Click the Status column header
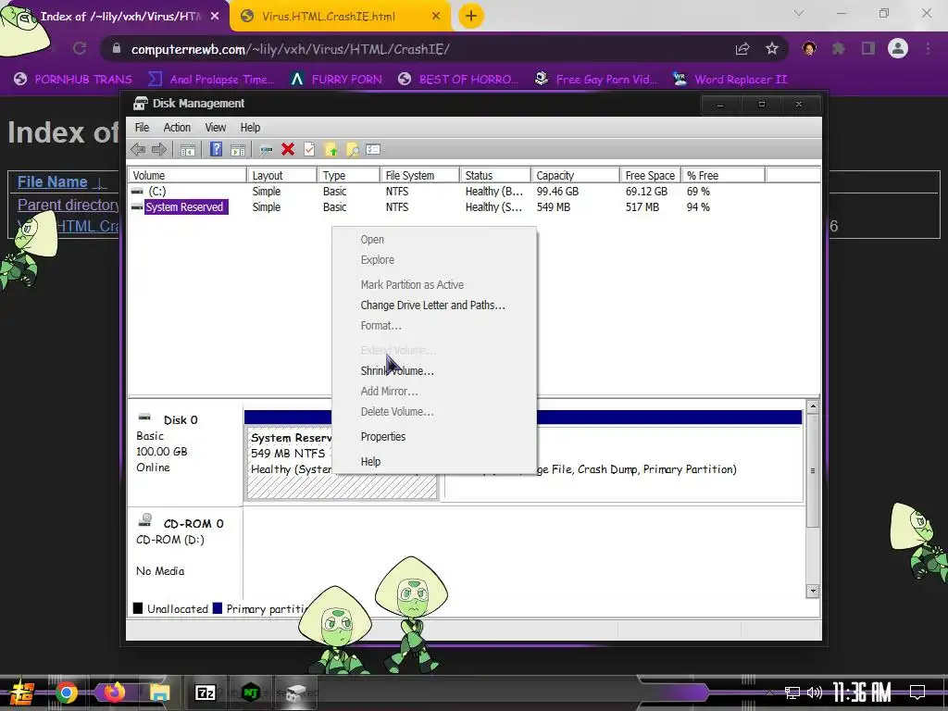Viewport: 948px width, 711px height. pyautogui.click(x=495, y=175)
